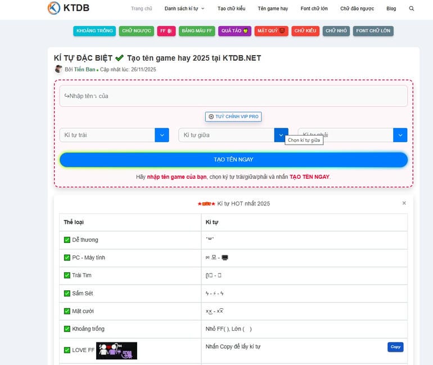Viewport: 433px width, 365px height.
Task: Click the green checkmark beside Mặt cười
Action: coord(67,311)
